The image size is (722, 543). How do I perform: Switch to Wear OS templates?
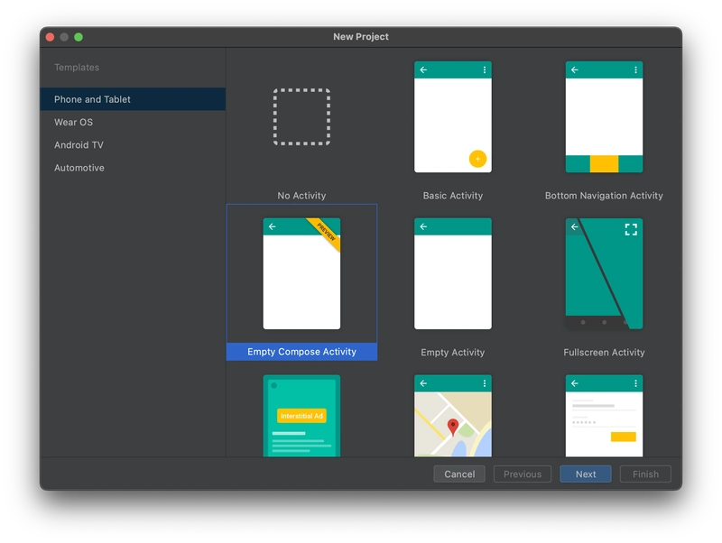coord(70,120)
